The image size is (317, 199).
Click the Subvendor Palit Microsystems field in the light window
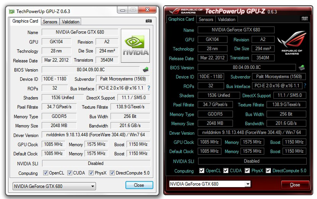pyautogui.click(x=123, y=79)
